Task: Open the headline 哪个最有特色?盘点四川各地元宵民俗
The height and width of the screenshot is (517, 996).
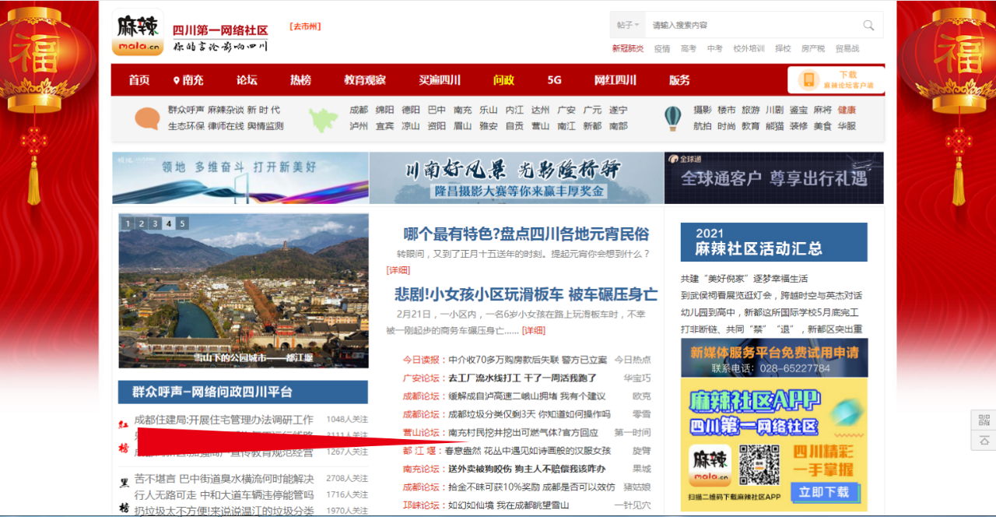Action: point(526,234)
